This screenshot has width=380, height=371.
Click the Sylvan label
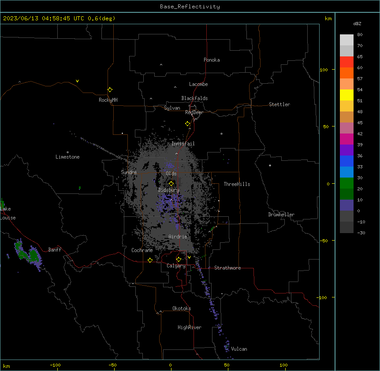pyautogui.click(x=172, y=108)
